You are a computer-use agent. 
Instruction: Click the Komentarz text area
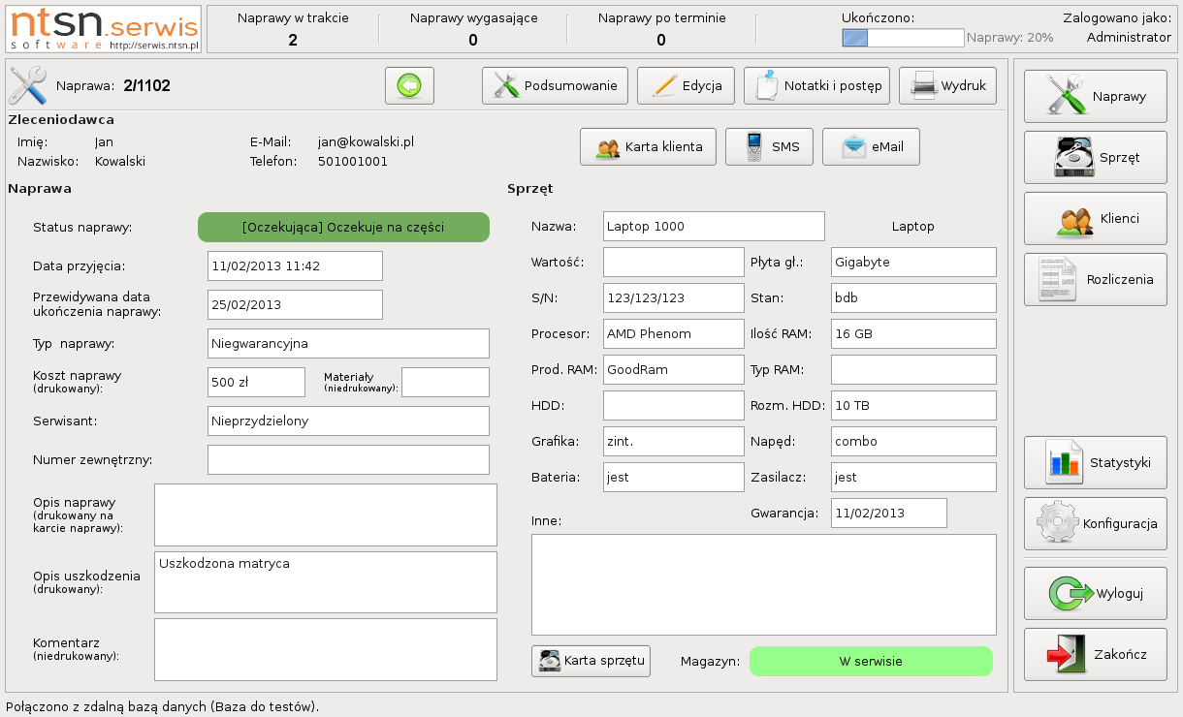(x=326, y=649)
